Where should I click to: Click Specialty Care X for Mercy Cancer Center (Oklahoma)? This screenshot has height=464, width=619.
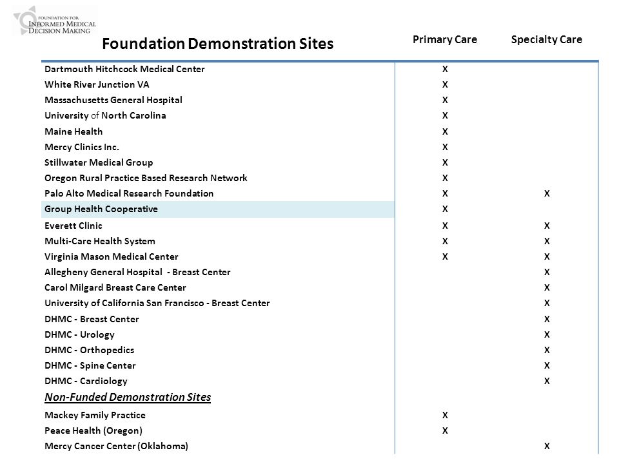pos(547,446)
